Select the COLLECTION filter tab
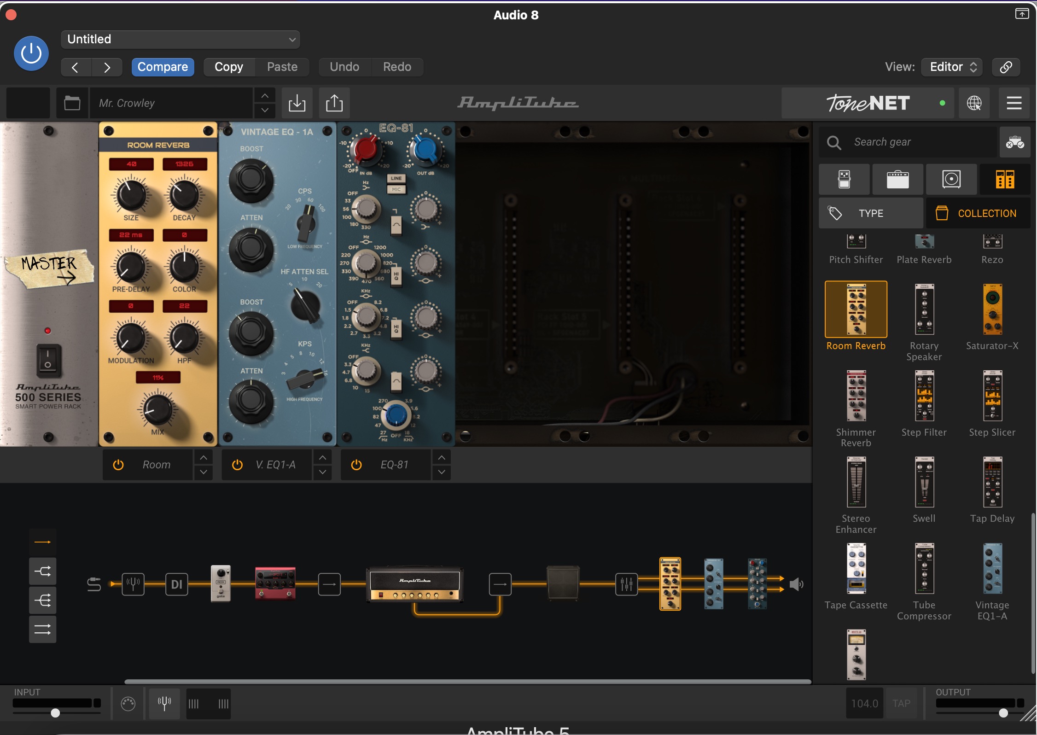 (x=978, y=213)
